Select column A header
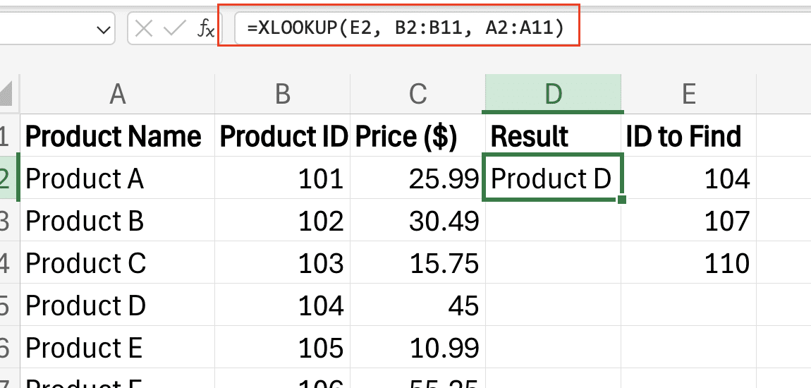Screen dimensions: 811x388 [117, 94]
